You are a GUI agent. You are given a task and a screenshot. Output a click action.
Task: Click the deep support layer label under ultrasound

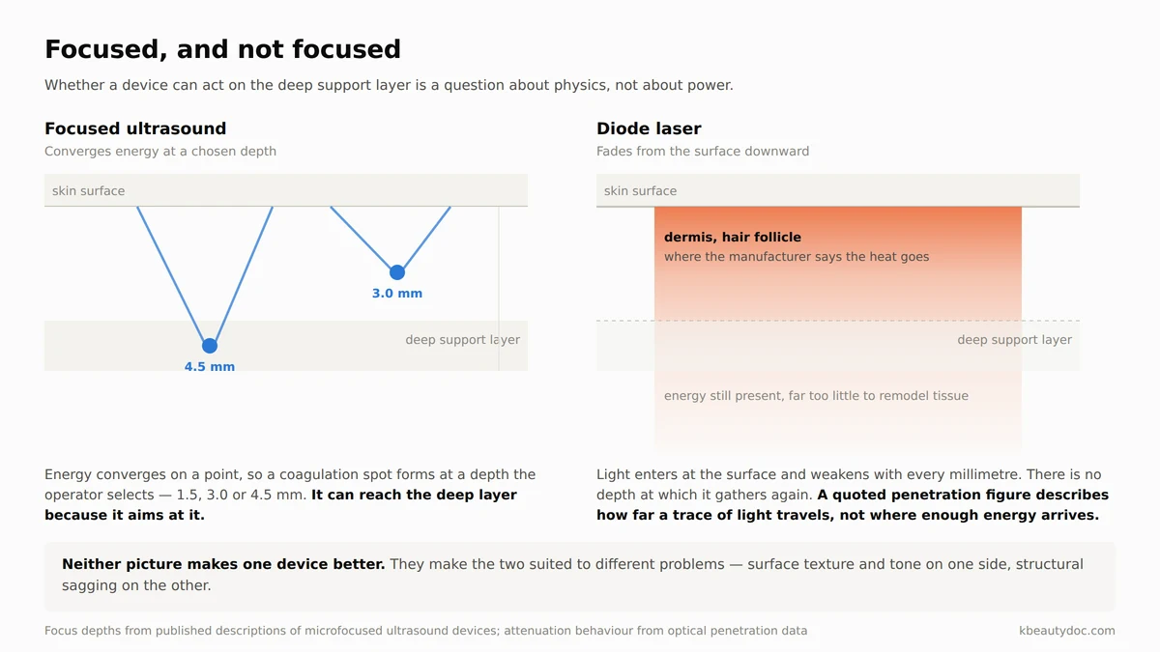point(462,340)
